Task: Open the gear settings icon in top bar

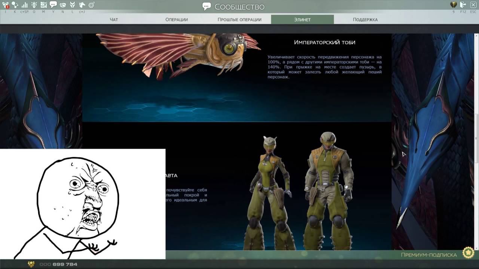Action: pyautogui.click(x=92, y=5)
